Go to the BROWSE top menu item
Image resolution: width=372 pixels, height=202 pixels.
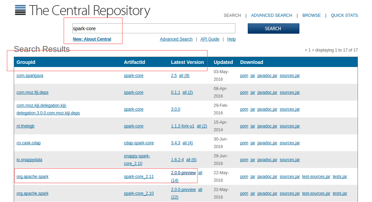tap(311, 15)
